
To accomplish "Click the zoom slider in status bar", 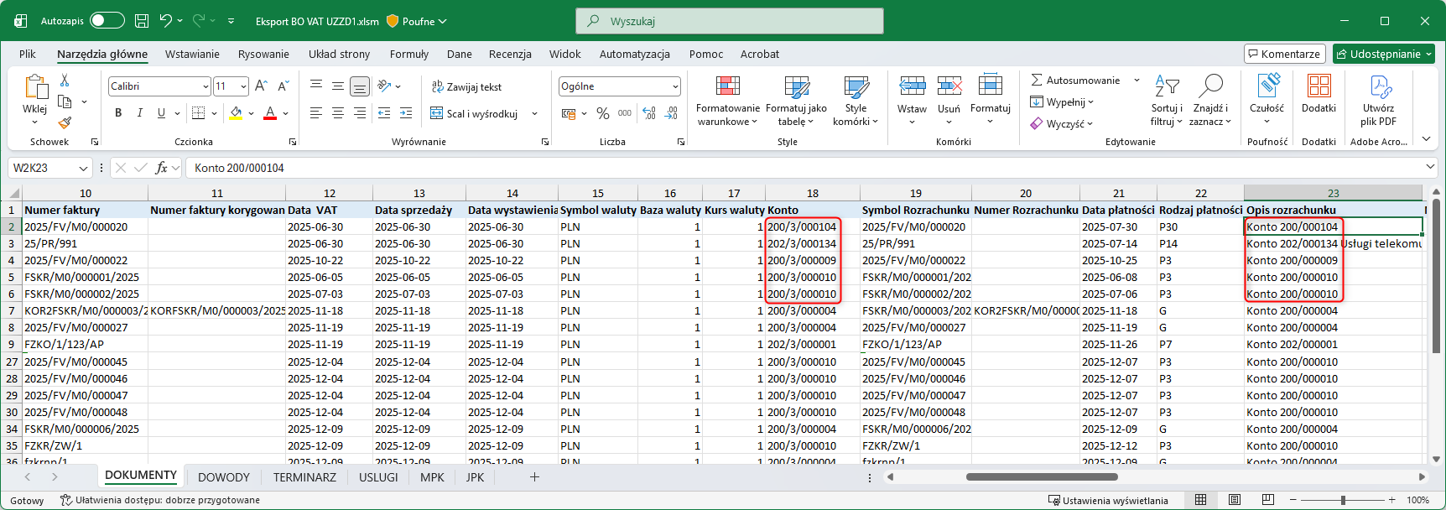I will click(1343, 500).
